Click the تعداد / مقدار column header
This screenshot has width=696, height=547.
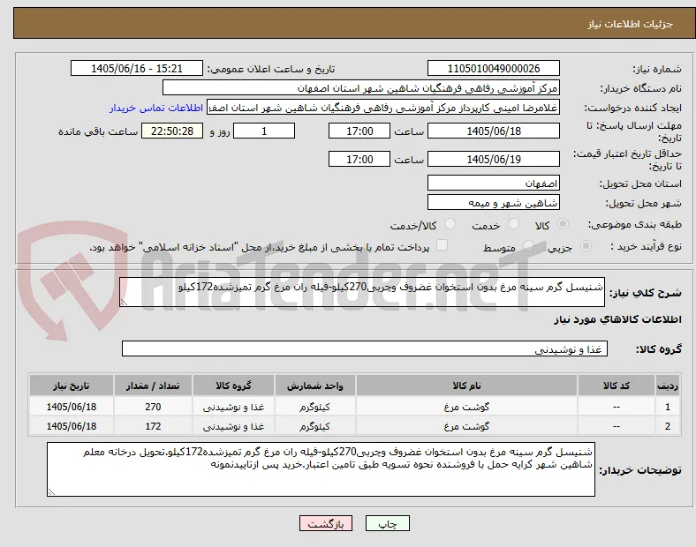(153, 386)
